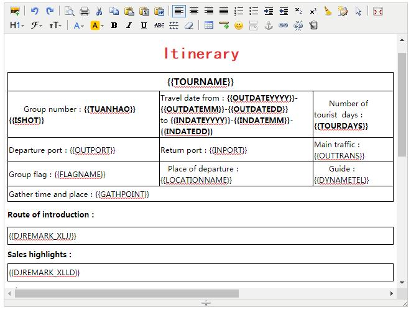Click the vertical scrollbar down arrow

pyautogui.click(x=402, y=282)
